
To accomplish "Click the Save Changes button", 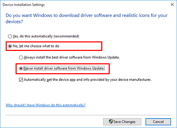I will tap(122, 122).
